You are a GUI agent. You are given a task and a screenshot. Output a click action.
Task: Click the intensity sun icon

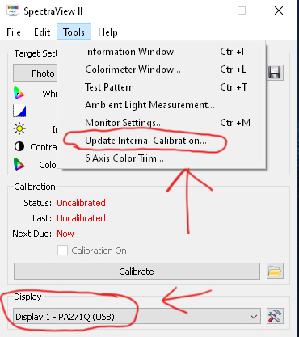point(19,128)
